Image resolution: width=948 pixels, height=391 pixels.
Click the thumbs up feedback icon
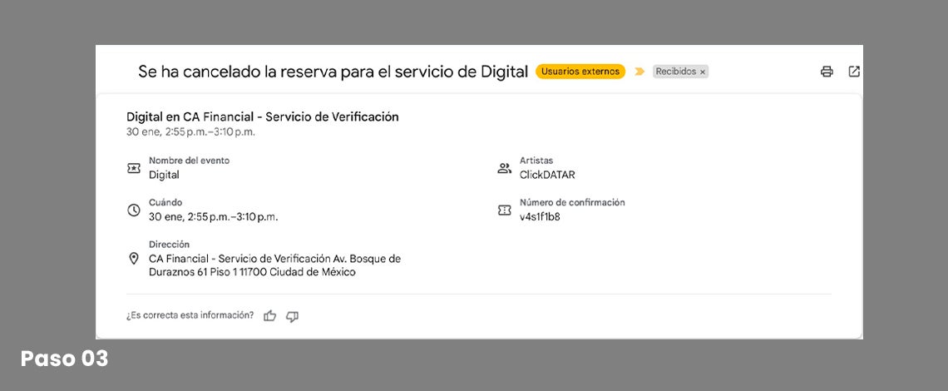(x=269, y=316)
